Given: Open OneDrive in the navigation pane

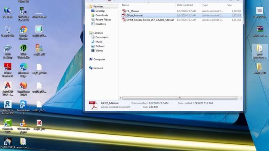Looking at the screenshot, I should (x=100, y=24).
